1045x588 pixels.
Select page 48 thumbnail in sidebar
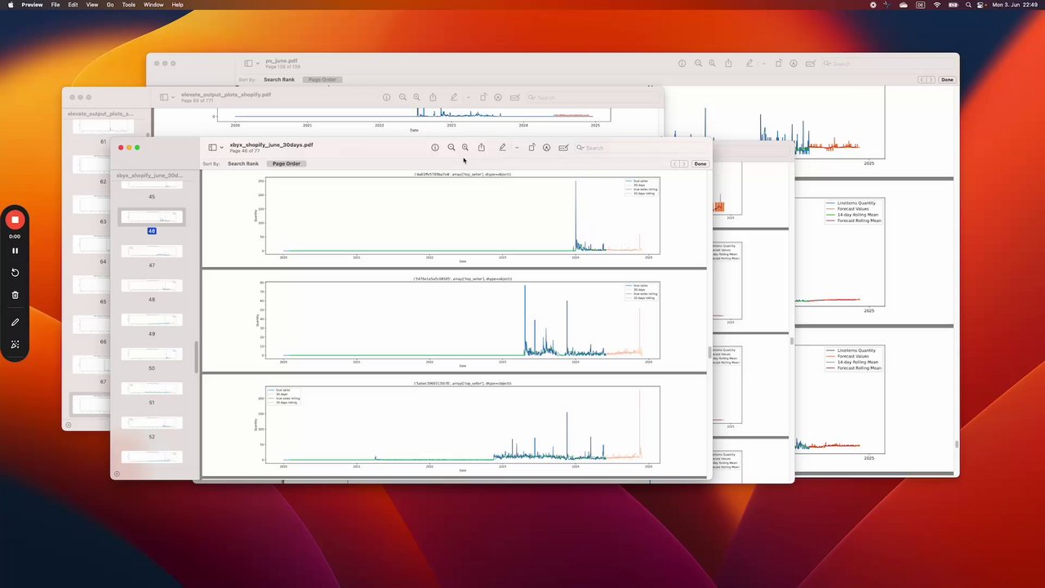click(152, 286)
